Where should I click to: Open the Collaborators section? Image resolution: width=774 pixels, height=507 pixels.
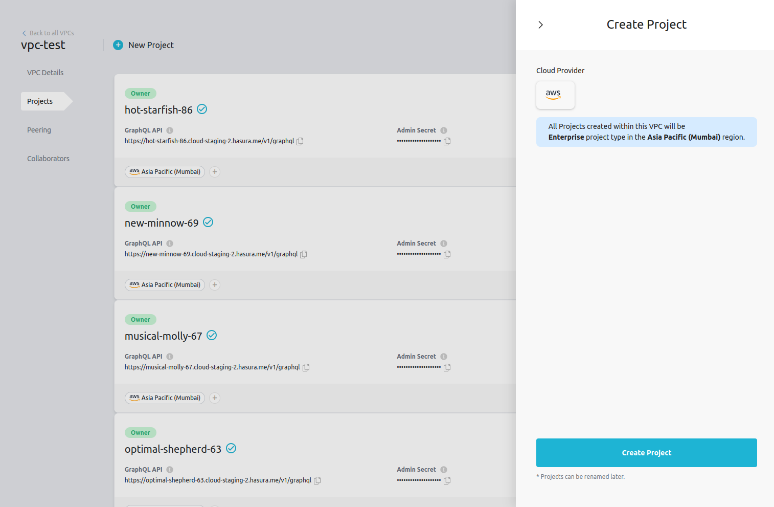click(48, 159)
